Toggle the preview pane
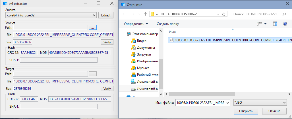 (x=275, y=24)
